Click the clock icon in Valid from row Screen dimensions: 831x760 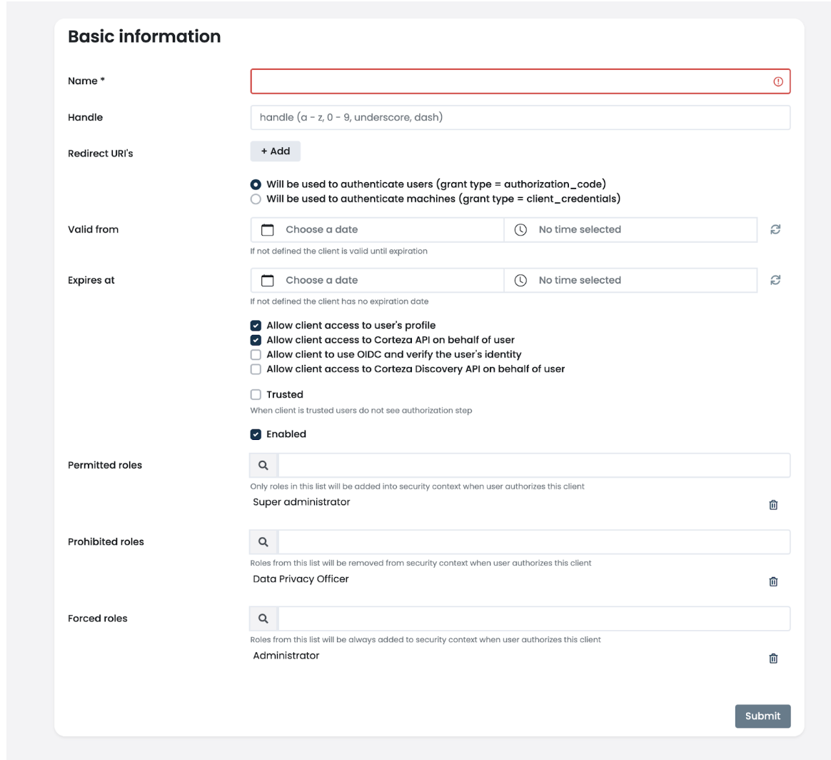coord(519,229)
